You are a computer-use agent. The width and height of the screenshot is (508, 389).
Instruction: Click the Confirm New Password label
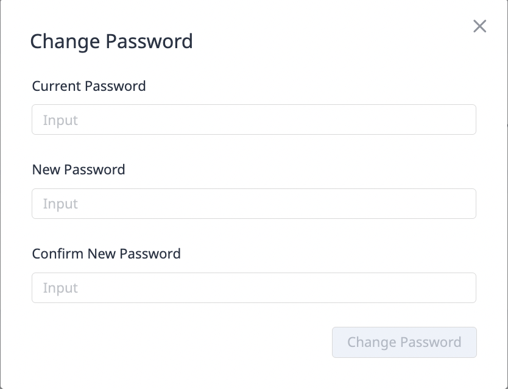107,254
